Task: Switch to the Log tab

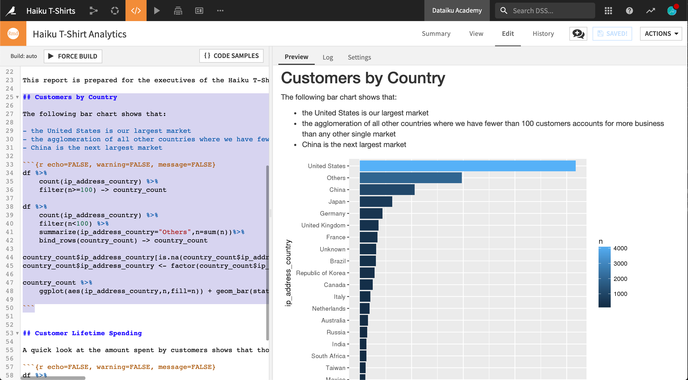Action: point(328,57)
